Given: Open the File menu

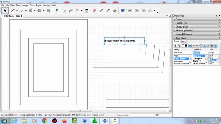Looking at the screenshot, I should (2, 6).
